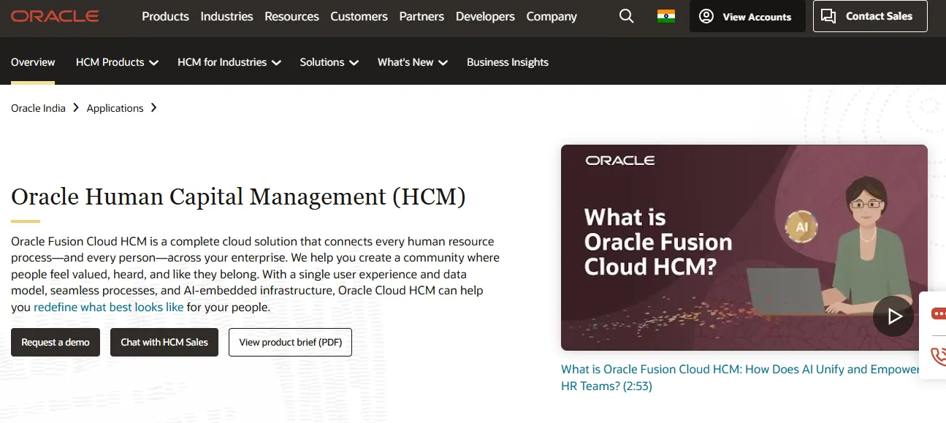The height and width of the screenshot is (423, 946).
Task: Click Chat with HCM Sales button
Action: tap(164, 342)
